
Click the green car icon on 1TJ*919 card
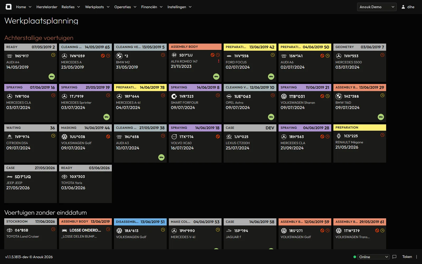click(x=107, y=117)
